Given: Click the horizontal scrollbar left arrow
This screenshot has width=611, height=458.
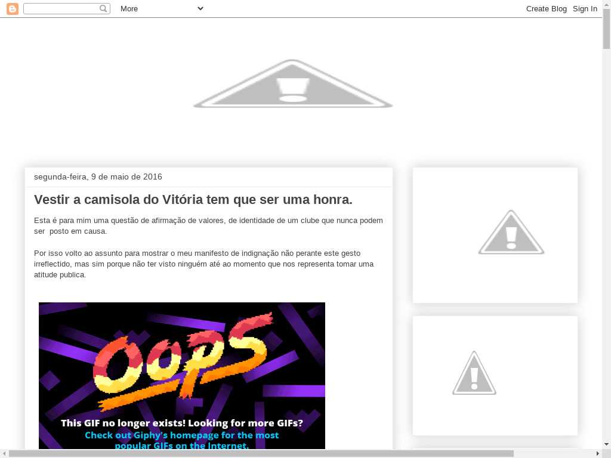Looking at the screenshot, I should 4,454.
